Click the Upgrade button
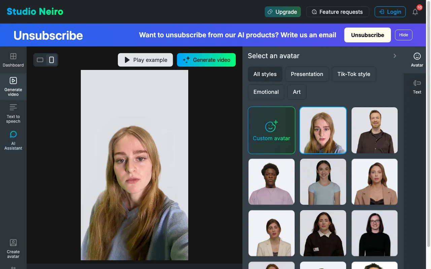The height and width of the screenshot is (269, 431). (283, 12)
